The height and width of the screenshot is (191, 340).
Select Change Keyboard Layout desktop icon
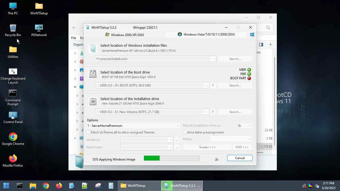pyautogui.click(x=13, y=76)
